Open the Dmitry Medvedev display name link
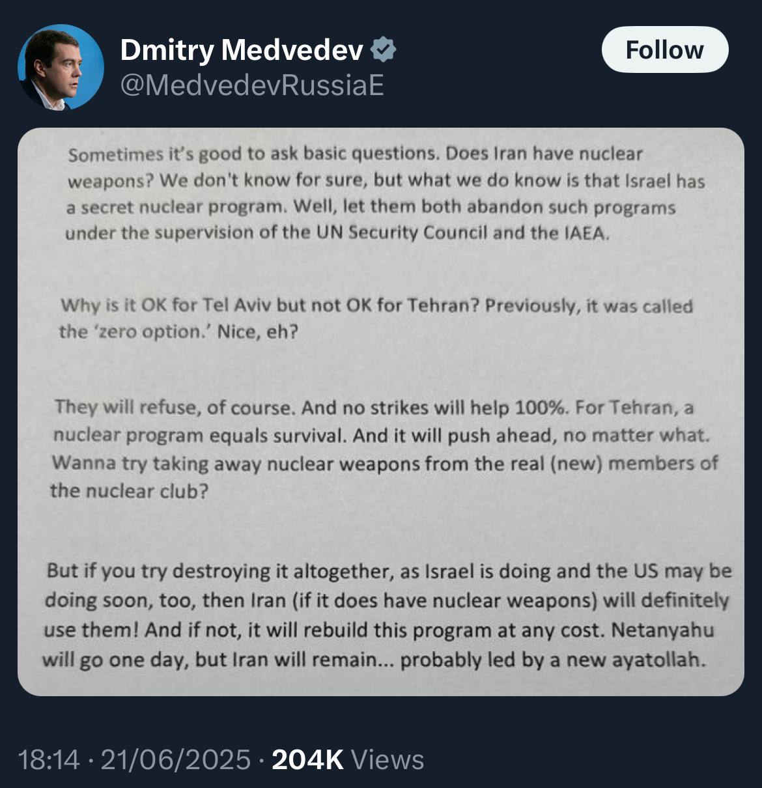 [242, 50]
